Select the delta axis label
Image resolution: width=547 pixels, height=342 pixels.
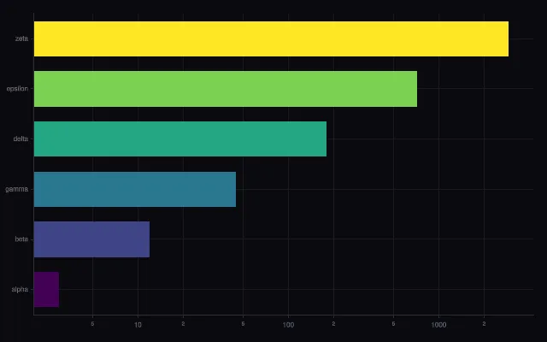(x=21, y=139)
